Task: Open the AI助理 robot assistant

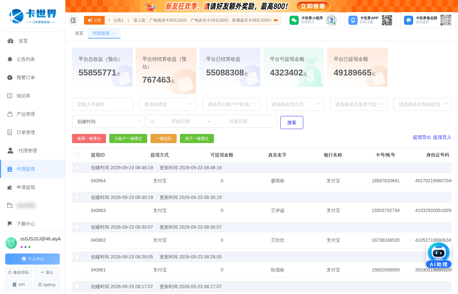Action: click(439, 255)
